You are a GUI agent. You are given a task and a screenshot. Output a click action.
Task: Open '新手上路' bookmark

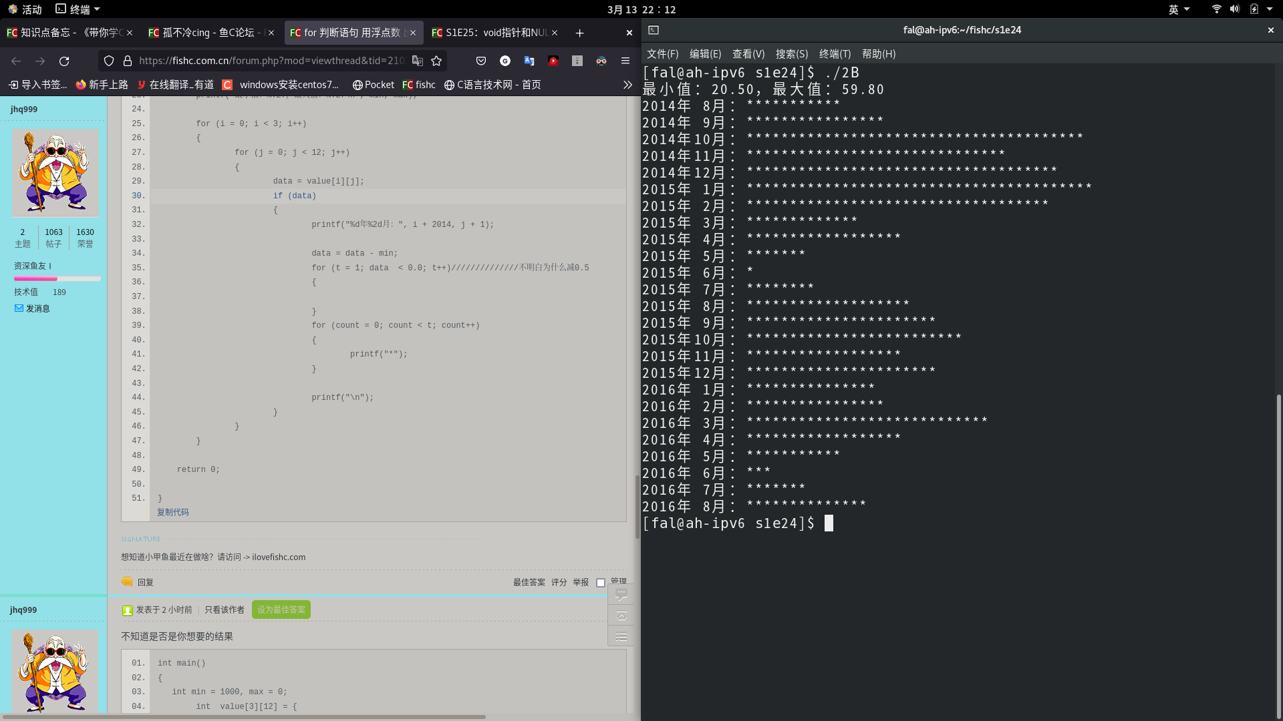point(102,85)
